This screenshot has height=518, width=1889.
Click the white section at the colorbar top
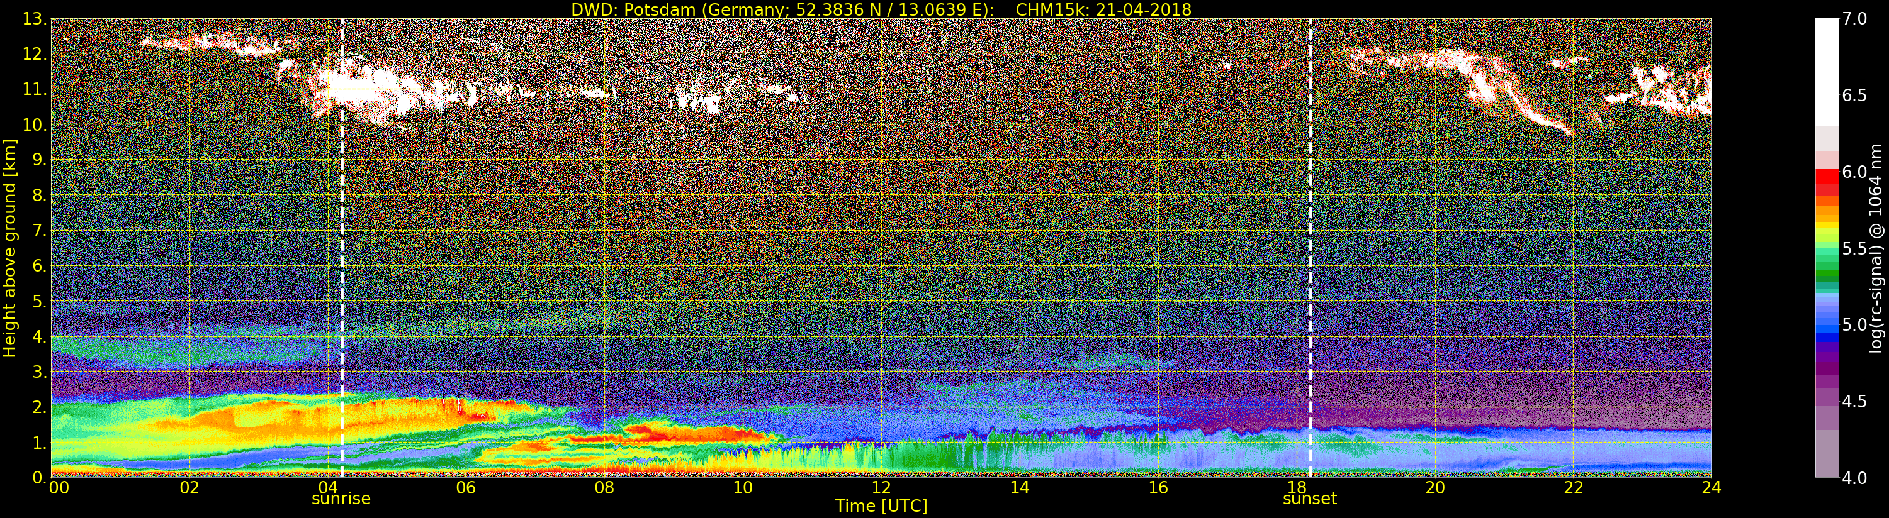point(1827,72)
